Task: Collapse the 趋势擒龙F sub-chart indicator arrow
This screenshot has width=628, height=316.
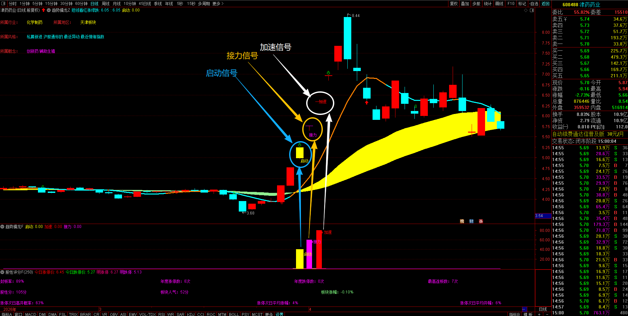Action: pyautogui.click(x=2, y=227)
